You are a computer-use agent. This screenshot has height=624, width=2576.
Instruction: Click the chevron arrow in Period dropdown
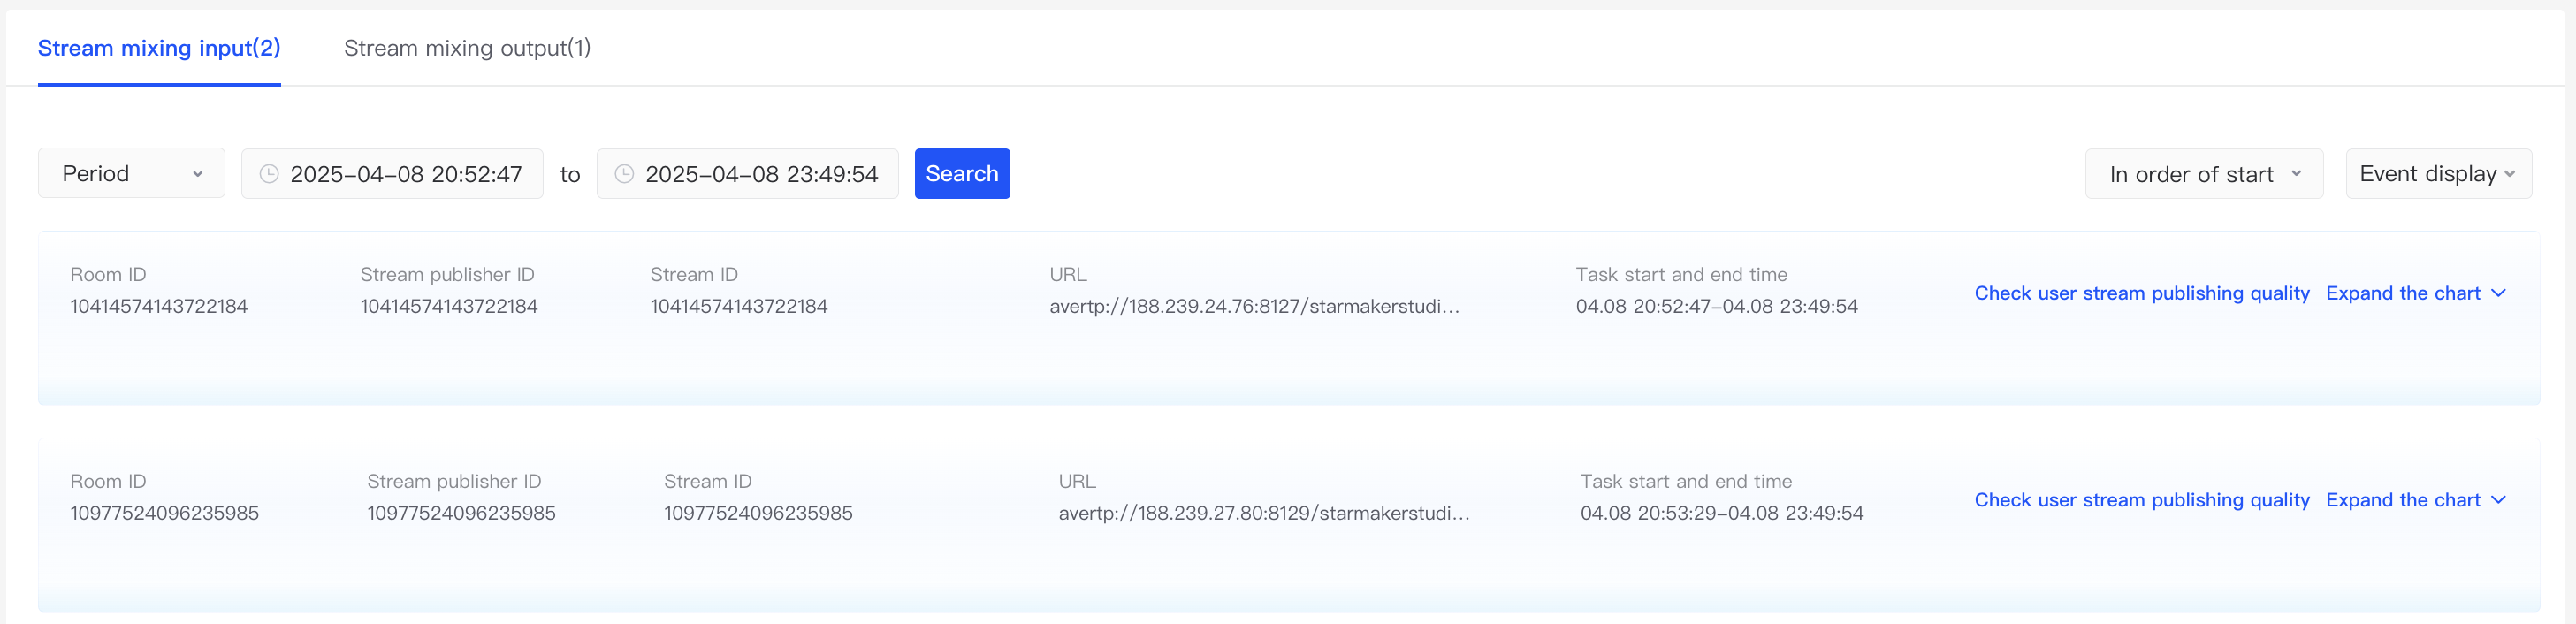(x=198, y=174)
